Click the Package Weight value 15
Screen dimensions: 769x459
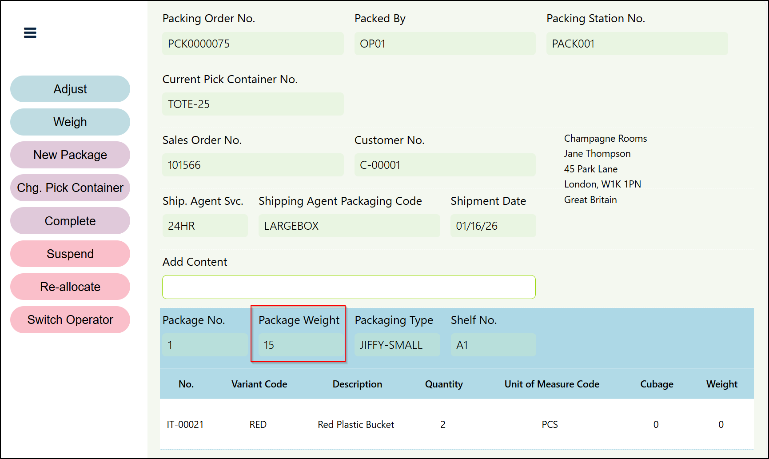(x=300, y=345)
